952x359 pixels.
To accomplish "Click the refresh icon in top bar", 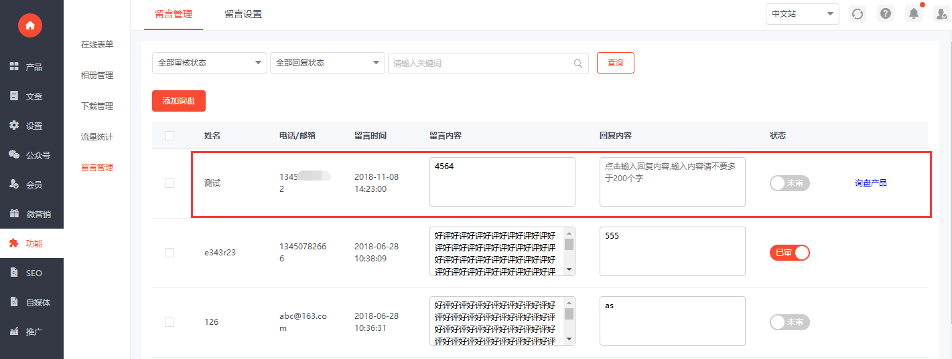I will (857, 14).
